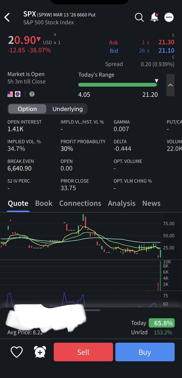Viewport: 182px width, 378px height.
Task: Tap Profit Probability value 30%
Action: tap(67, 149)
